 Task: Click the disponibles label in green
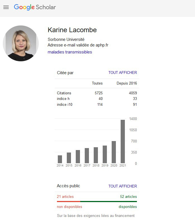point(128,207)
